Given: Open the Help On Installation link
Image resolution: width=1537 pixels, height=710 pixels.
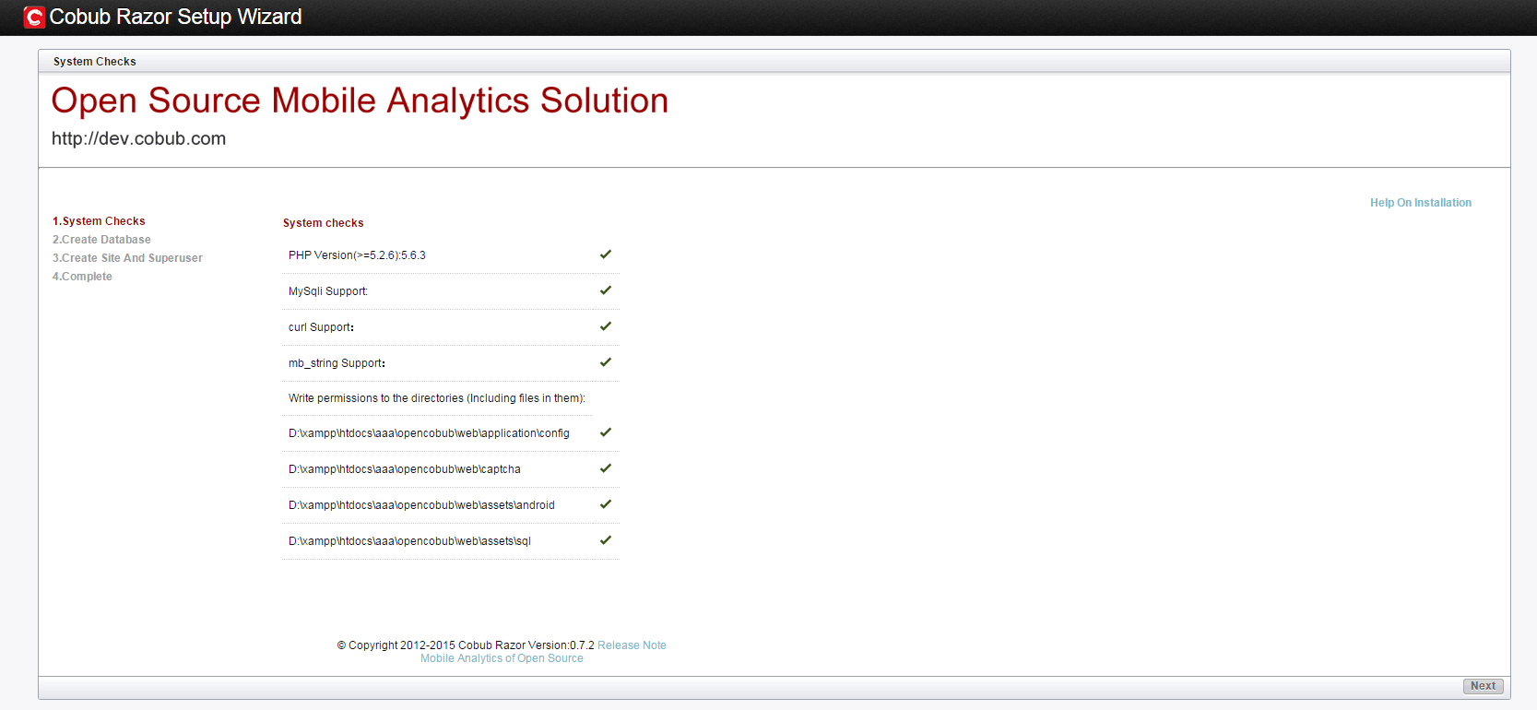Looking at the screenshot, I should coord(1421,203).
